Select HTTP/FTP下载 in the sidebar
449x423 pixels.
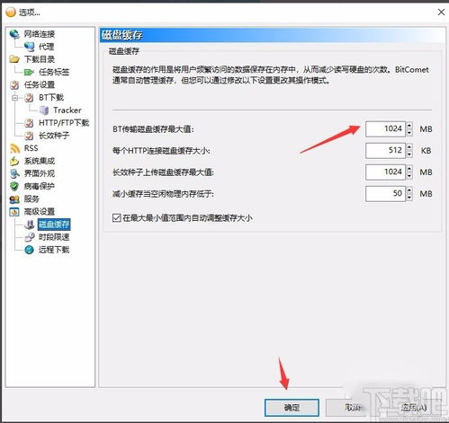(x=64, y=123)
